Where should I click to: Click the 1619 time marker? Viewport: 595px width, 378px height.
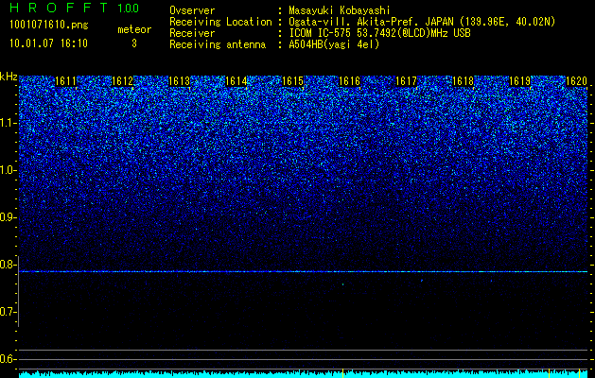[x=520, y=81]
